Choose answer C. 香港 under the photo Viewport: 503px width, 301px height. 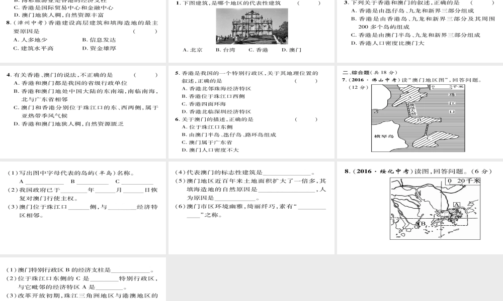258,50
